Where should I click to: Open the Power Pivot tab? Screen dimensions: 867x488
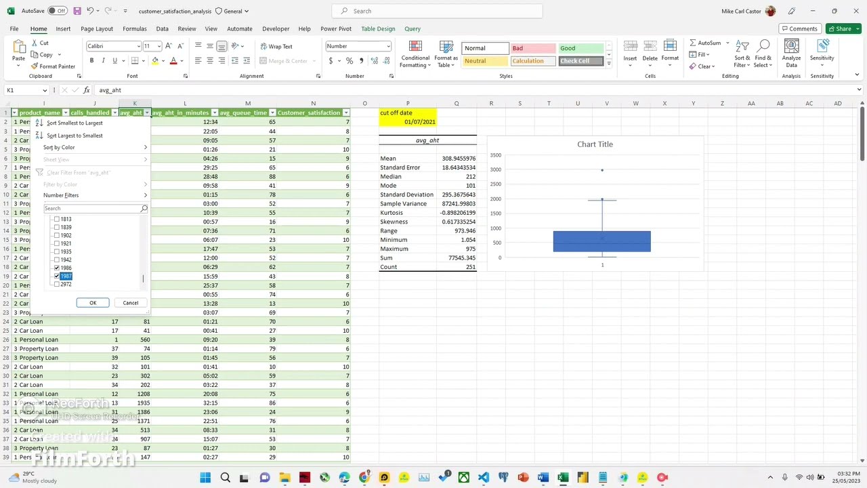click(336, 28)
